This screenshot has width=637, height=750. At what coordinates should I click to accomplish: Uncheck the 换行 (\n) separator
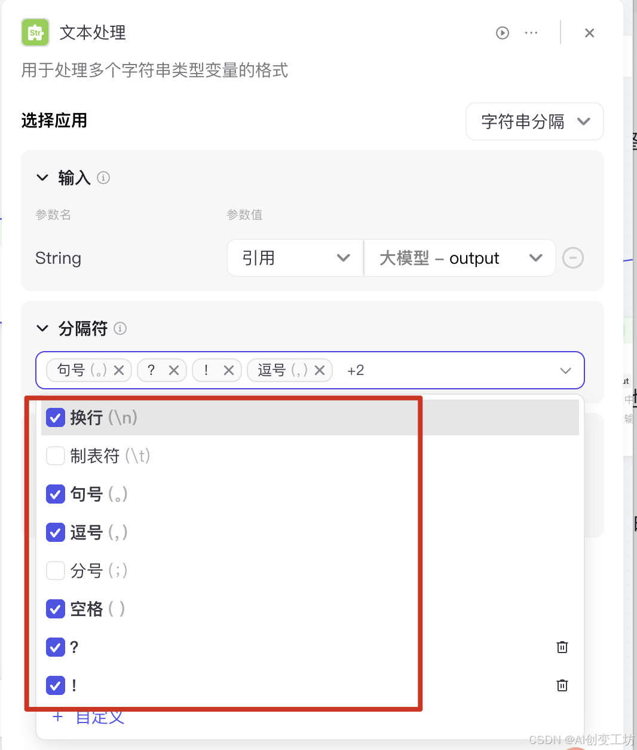pos(56,417)
